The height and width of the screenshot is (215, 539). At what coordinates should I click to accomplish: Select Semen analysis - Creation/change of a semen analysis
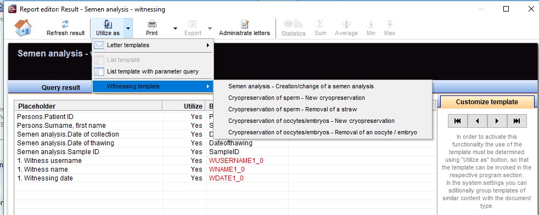[x=323, y=86]
